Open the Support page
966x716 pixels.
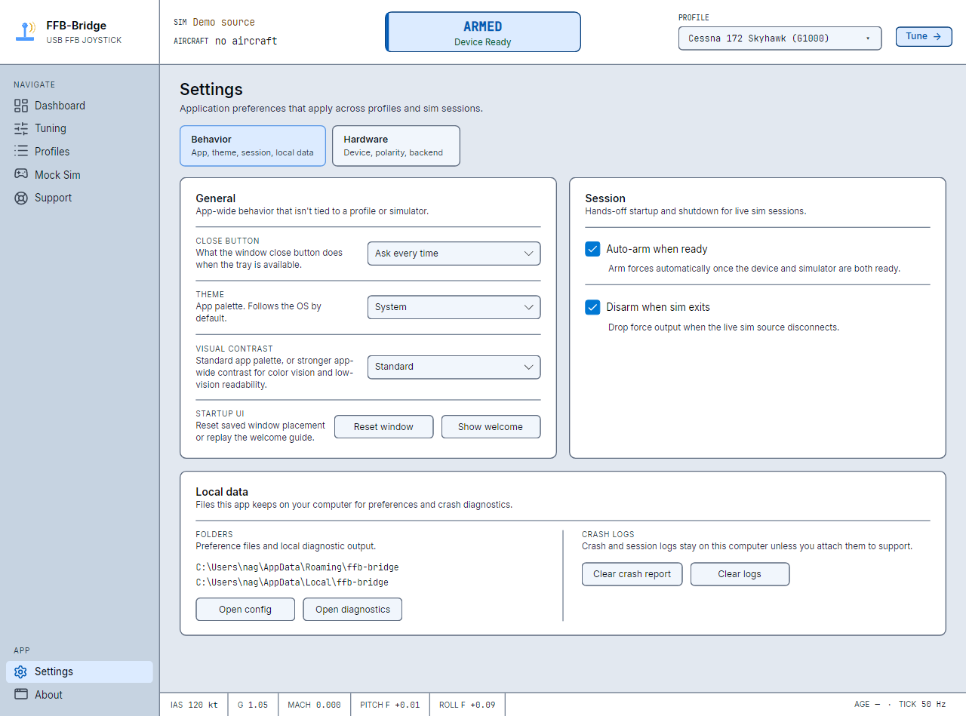tap(79, 198)
